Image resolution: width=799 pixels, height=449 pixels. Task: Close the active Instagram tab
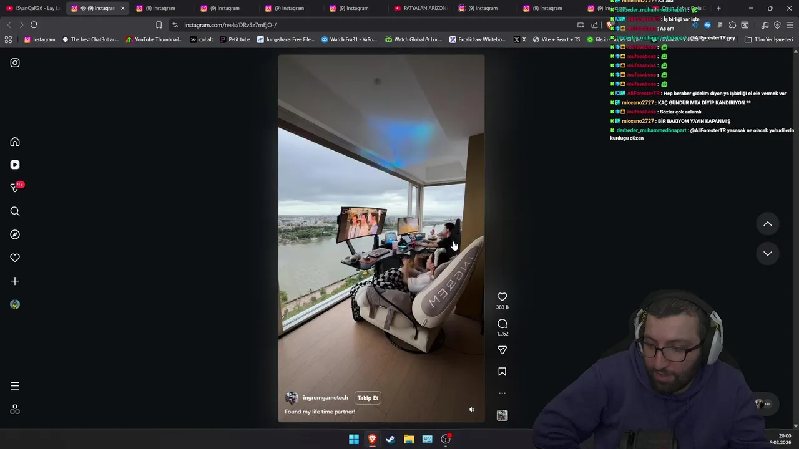[x=122, y=8]
